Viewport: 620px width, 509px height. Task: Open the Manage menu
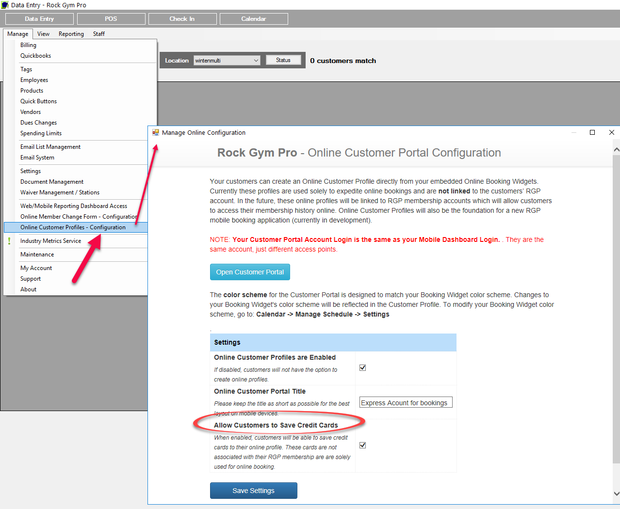click(x=18, y=34)
